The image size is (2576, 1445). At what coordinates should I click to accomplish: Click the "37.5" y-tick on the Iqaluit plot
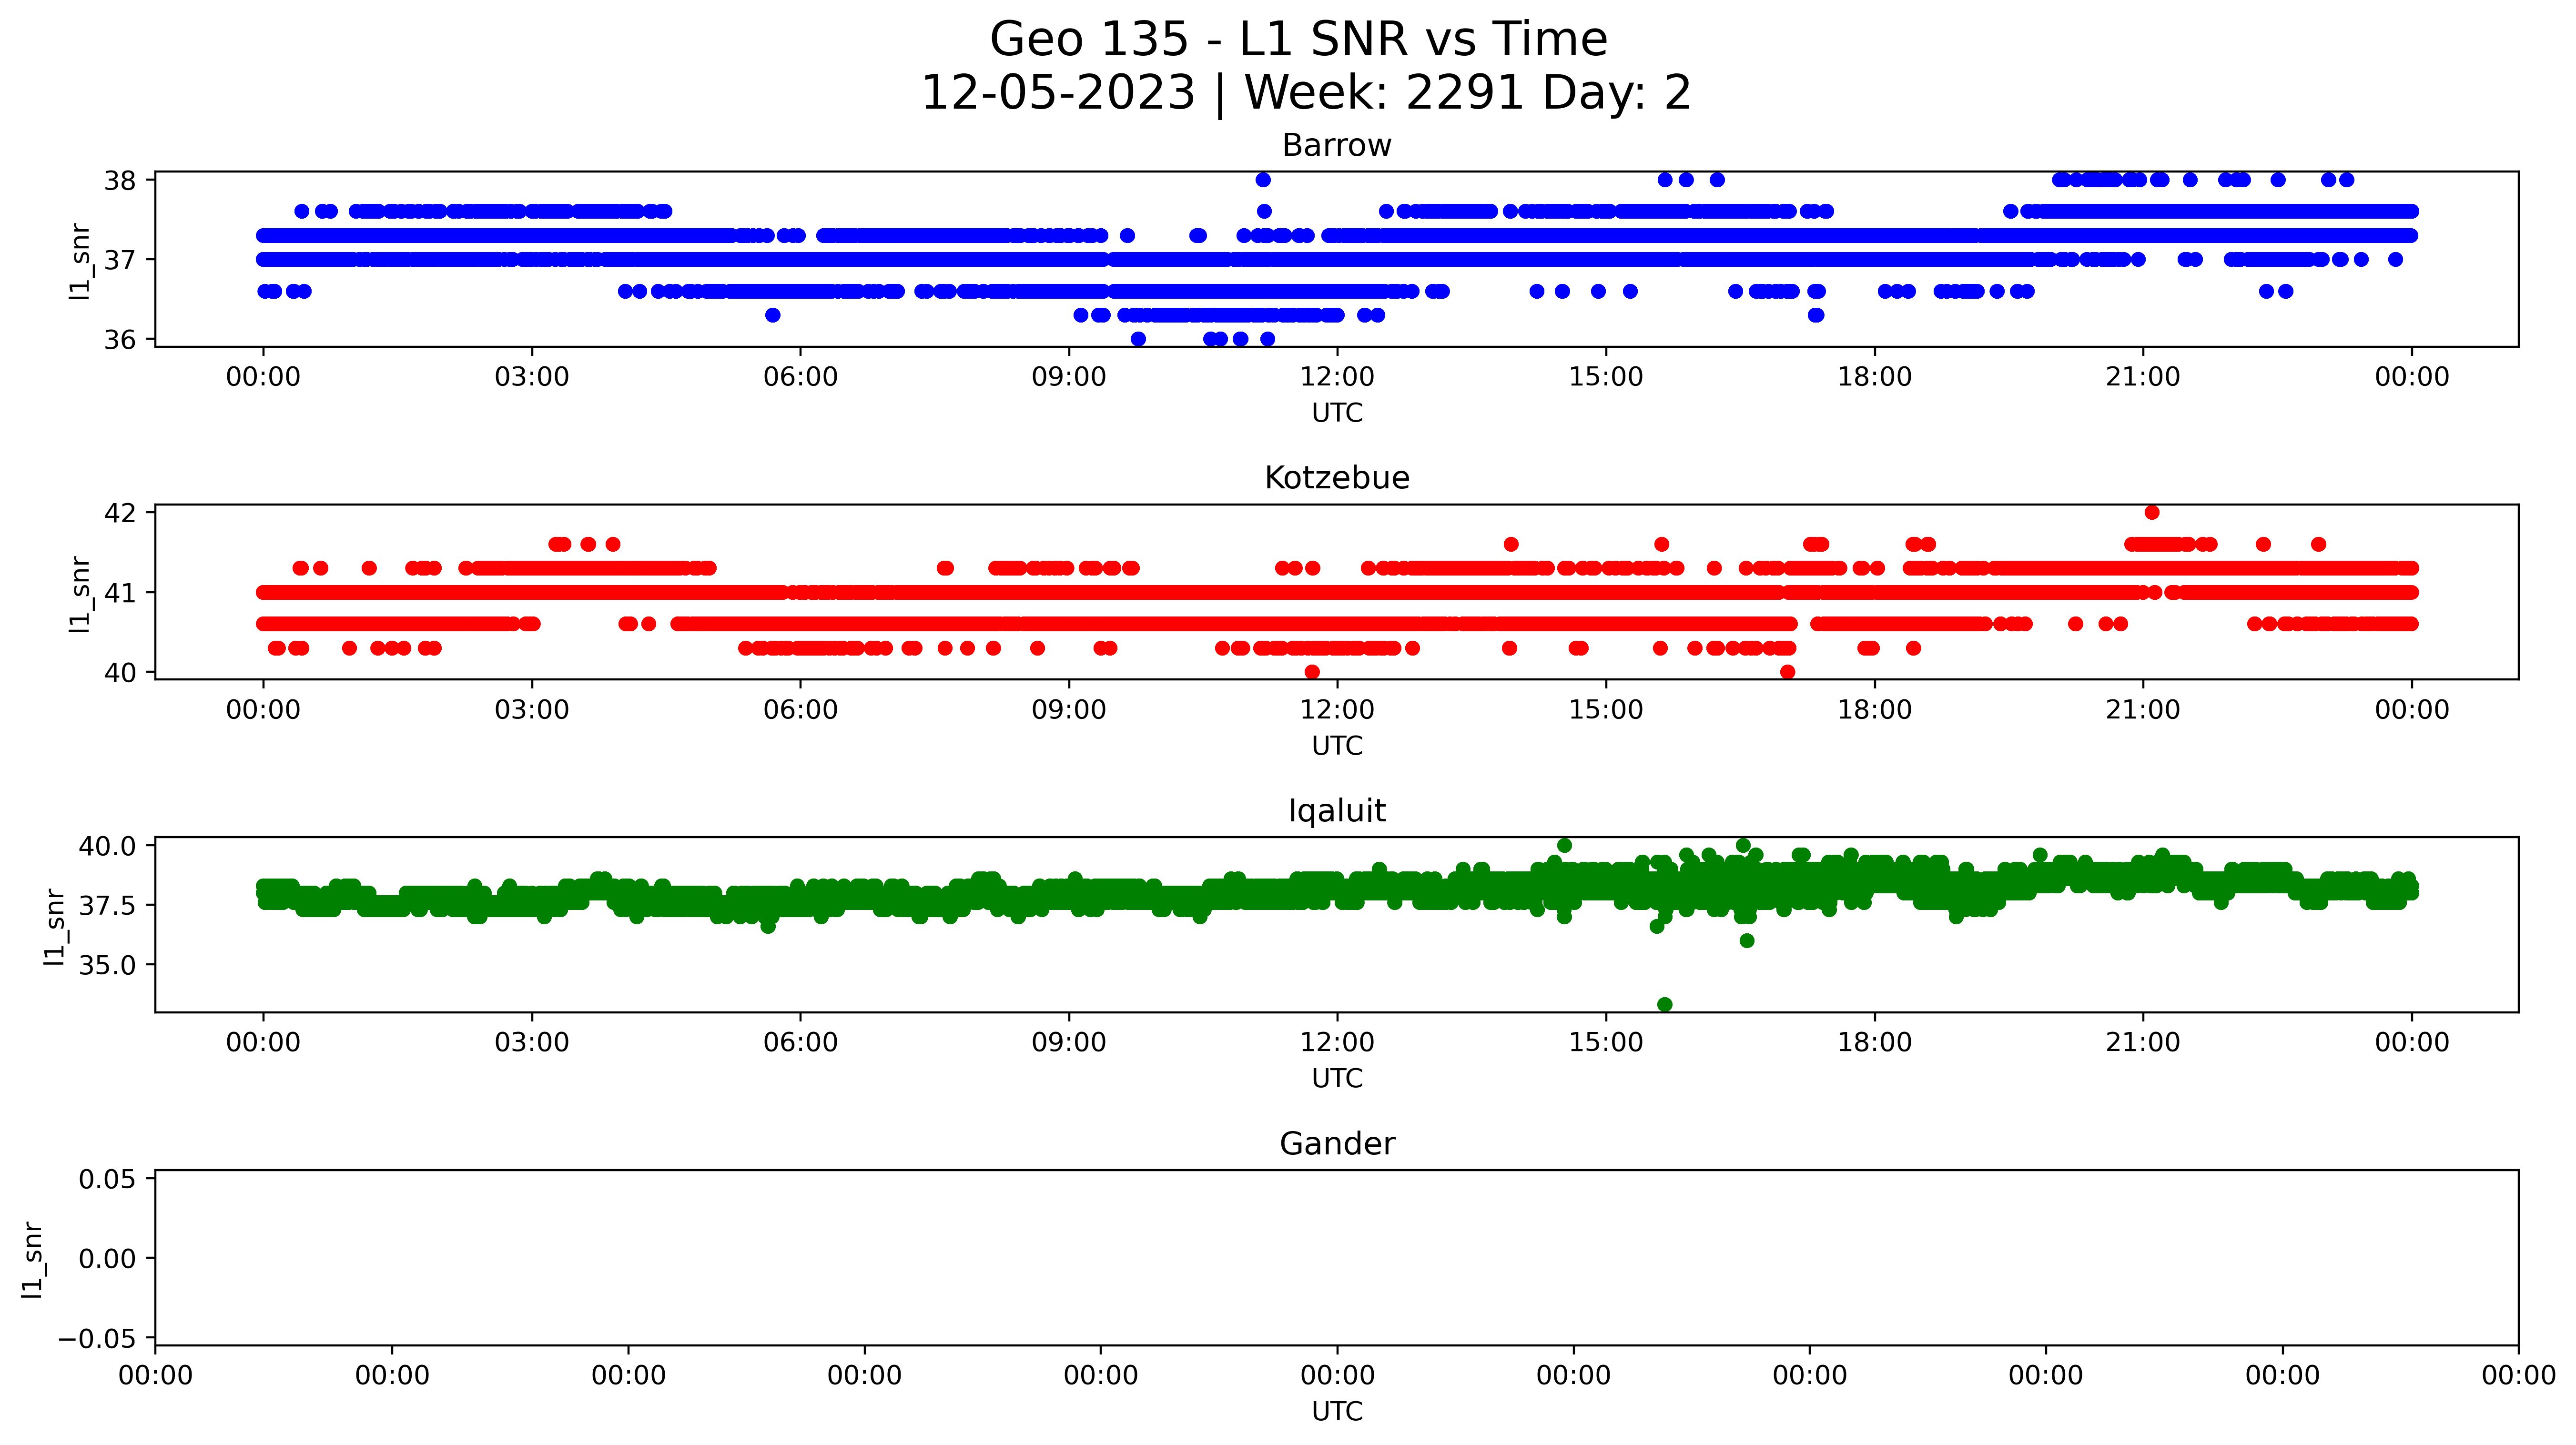tap(107, 906)
